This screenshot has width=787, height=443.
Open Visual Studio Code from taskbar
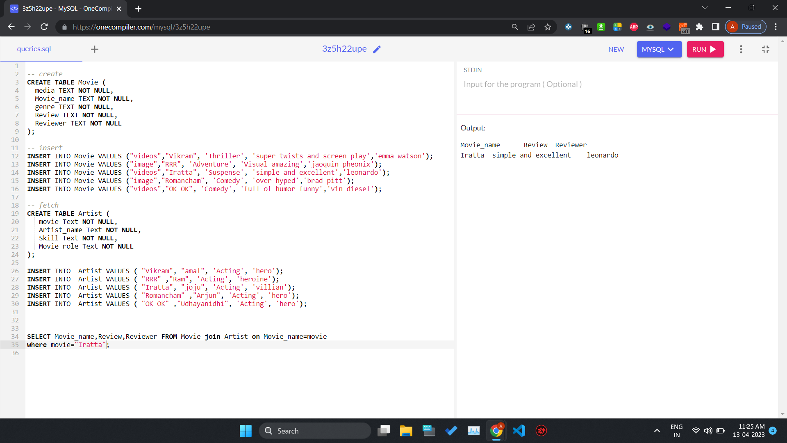point(519,431)
